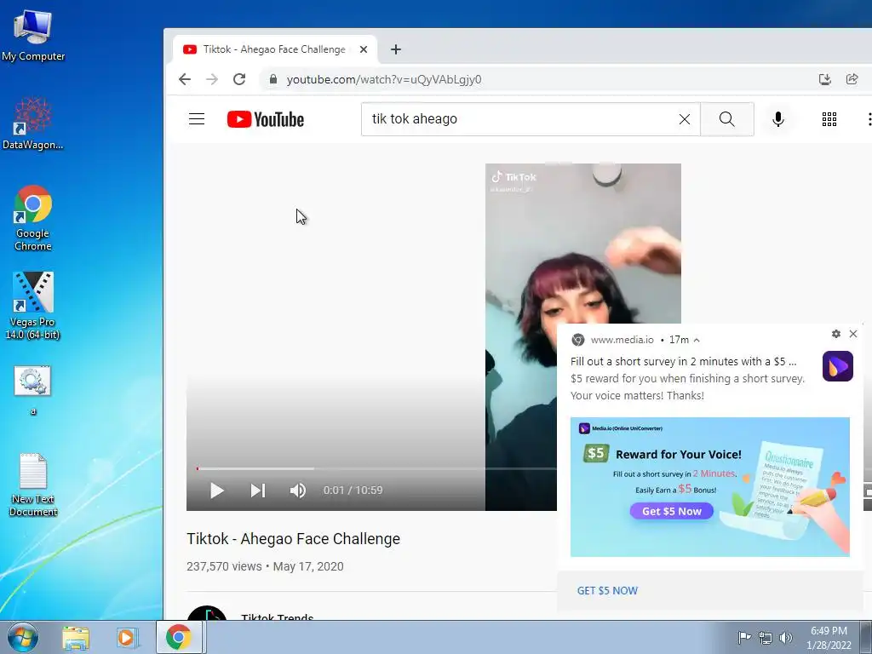This screenshot has width=872, height=654.
Task: Open the YouTube hamburger guide menu
Action: point(197,119)
